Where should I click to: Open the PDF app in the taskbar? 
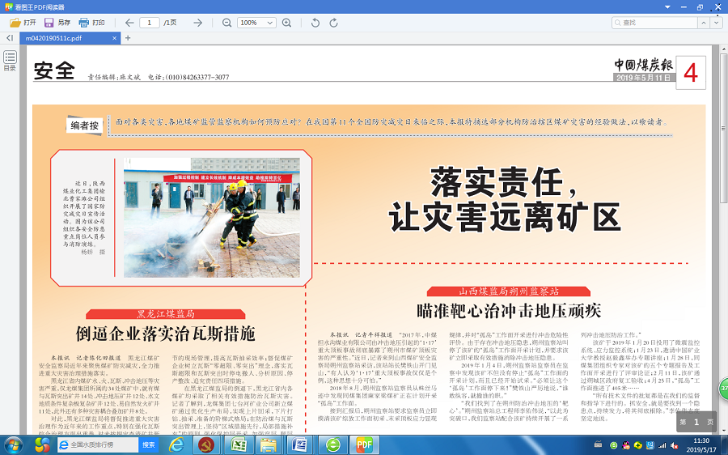364,444
